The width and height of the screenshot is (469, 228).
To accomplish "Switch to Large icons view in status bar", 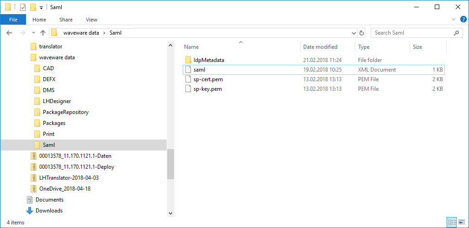I will [x=461, y=222].
